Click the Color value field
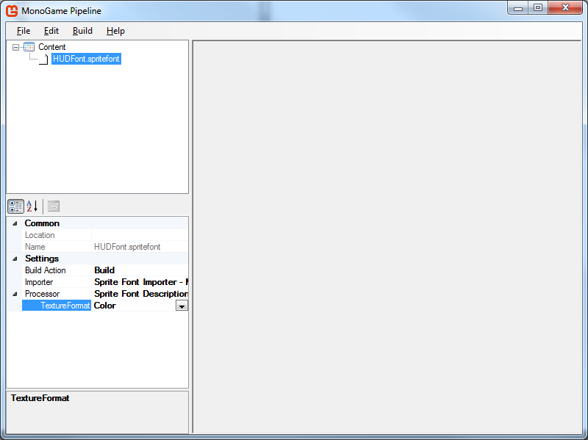This screenshot has height=440, width=588. [134, 306]
